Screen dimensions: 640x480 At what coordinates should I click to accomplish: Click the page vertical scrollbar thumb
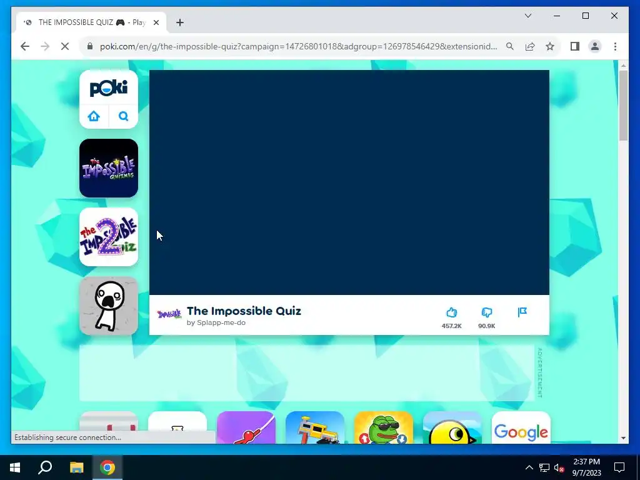pos(623,105)
